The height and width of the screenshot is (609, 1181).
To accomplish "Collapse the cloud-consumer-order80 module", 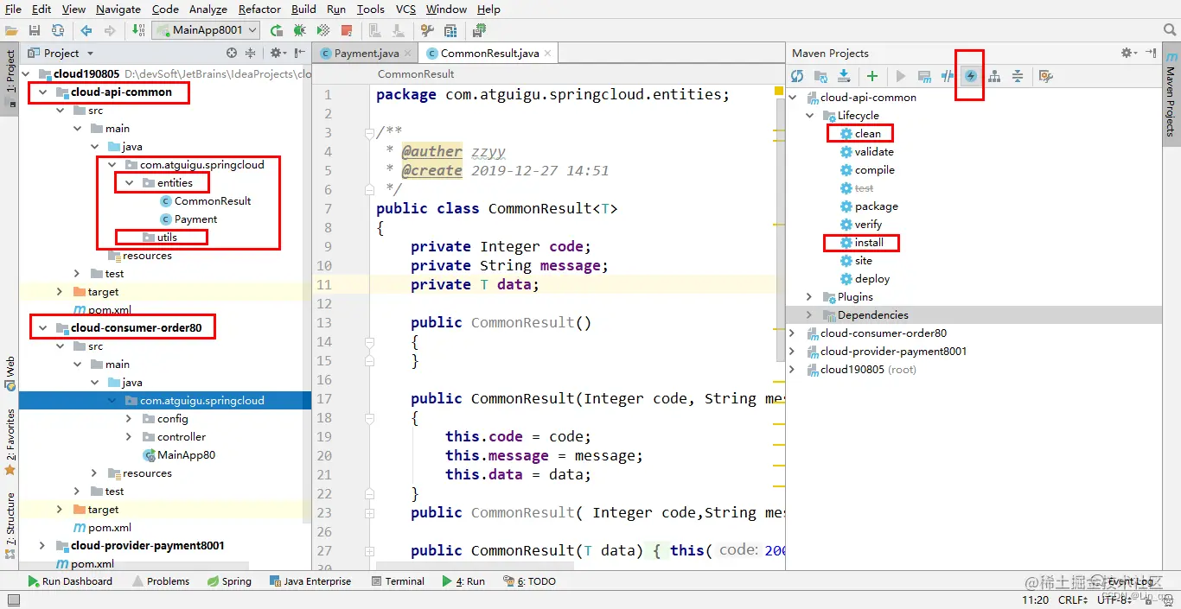I will click(x=42, y=328).
